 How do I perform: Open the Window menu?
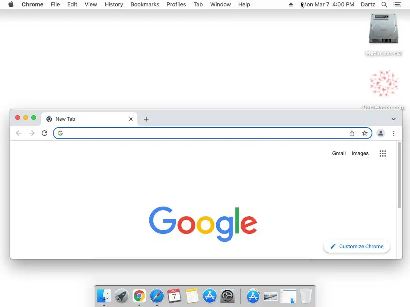click(x=221, y=4)
